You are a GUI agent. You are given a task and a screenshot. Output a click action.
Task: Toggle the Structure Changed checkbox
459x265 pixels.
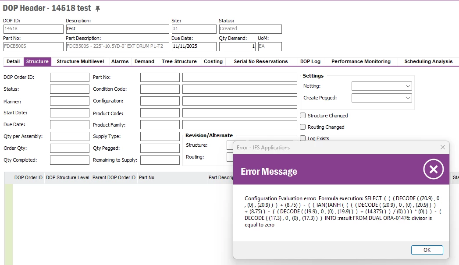pyautogui.click(x=303, y=116)
